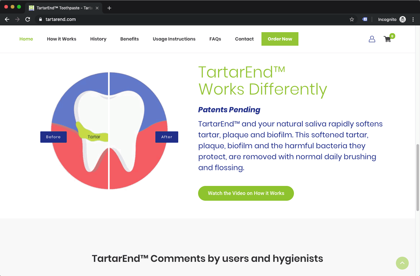Click the Incognito profile indicator
The width and height of the screenshot is (420, 276).
tap(392, 19)
